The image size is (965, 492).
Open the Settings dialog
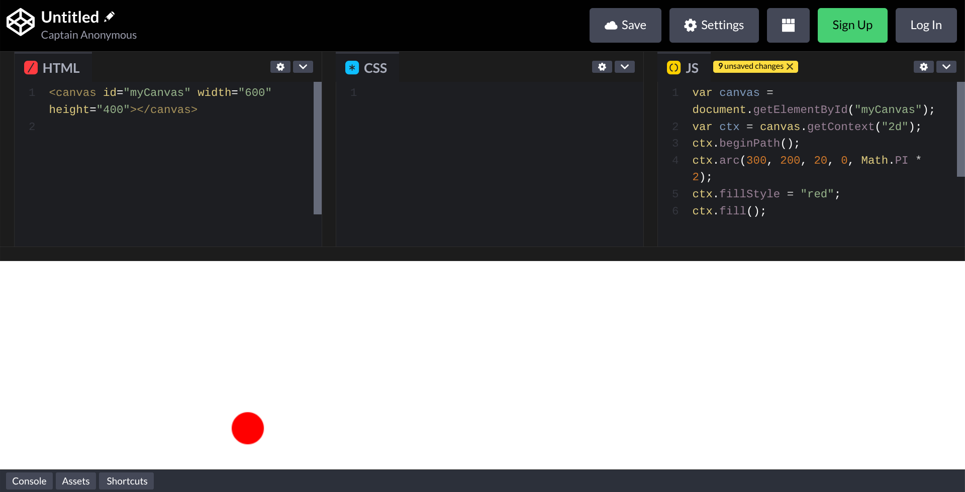coord(714,25)
